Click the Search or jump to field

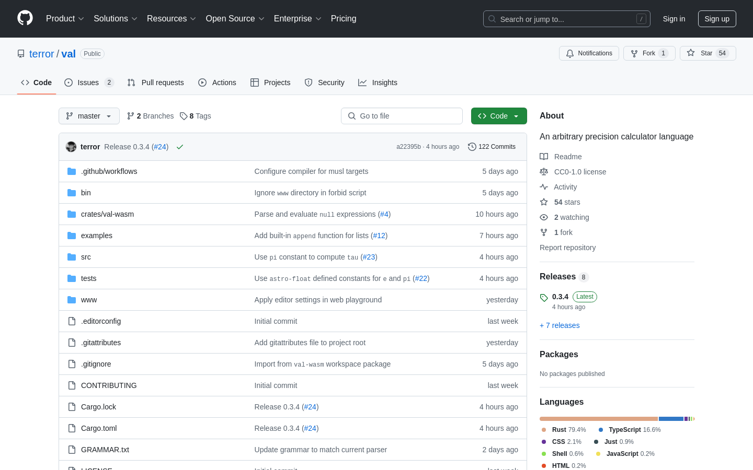[567, 19]
